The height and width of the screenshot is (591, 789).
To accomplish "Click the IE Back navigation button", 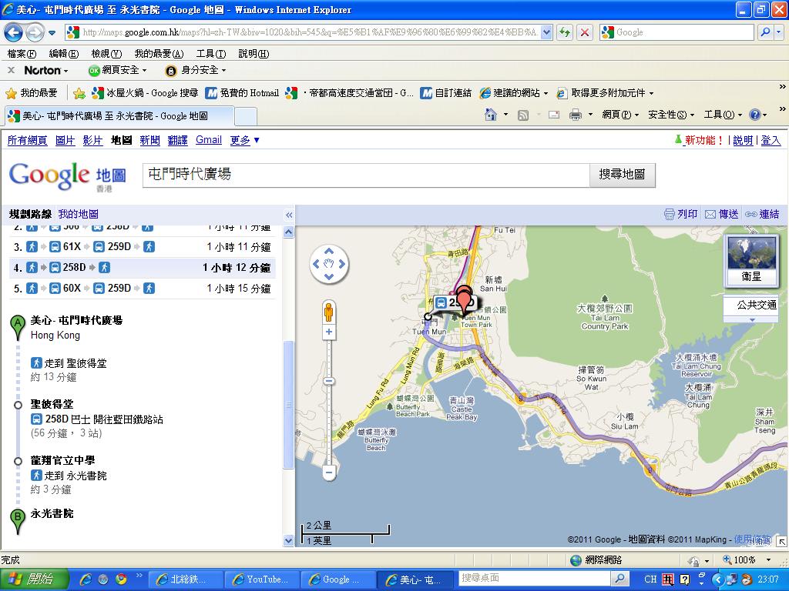I will (14, 32).
